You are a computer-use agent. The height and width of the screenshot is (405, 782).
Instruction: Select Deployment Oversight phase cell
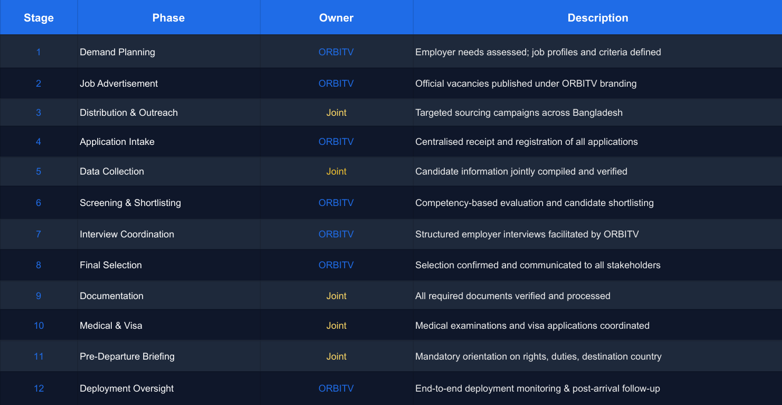(x=168, y=388)
